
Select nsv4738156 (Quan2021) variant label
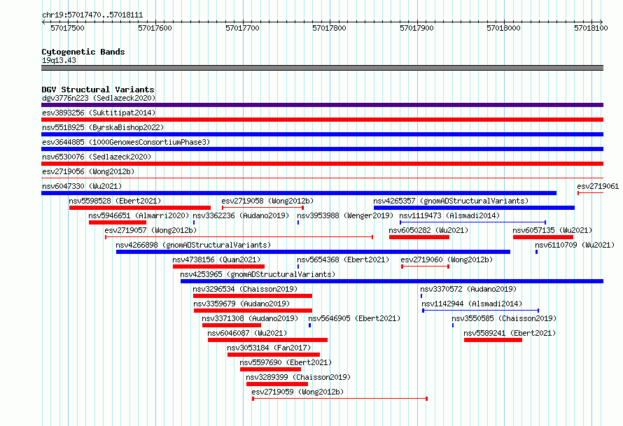pyautogui.click(x=216, y=260)
